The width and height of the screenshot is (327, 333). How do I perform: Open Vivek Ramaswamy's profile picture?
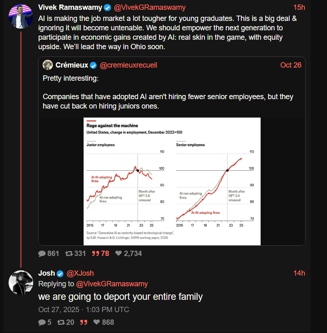(x=20, y=16)
